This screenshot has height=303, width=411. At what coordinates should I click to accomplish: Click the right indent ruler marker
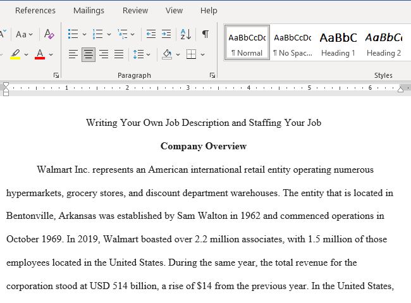(400, 89)
